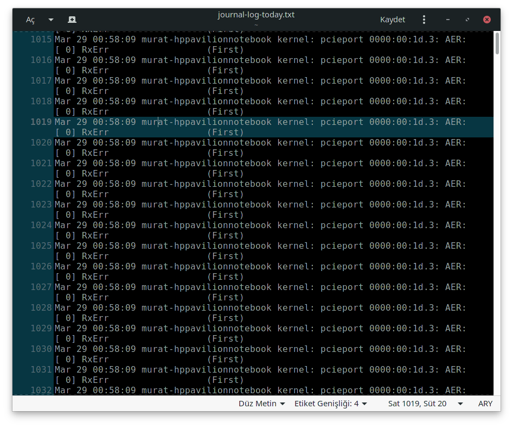
Task: Click line number 1031 in gutter
Action: tap(41, 370)
